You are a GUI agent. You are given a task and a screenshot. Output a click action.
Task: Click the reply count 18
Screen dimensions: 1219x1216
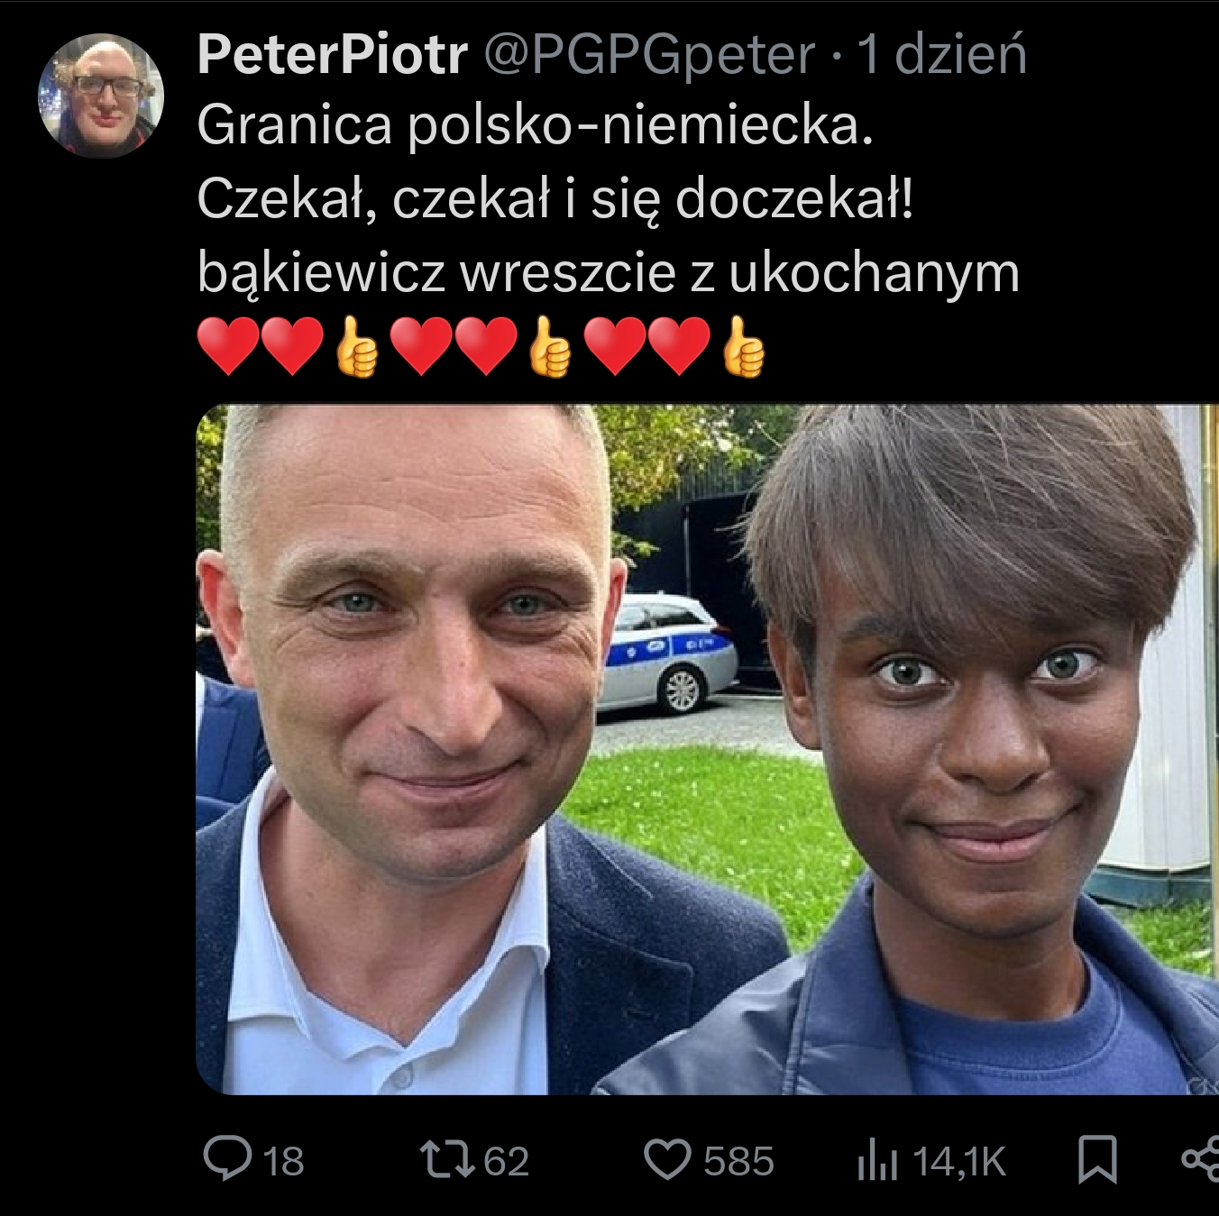click(x=284, y=1161)
